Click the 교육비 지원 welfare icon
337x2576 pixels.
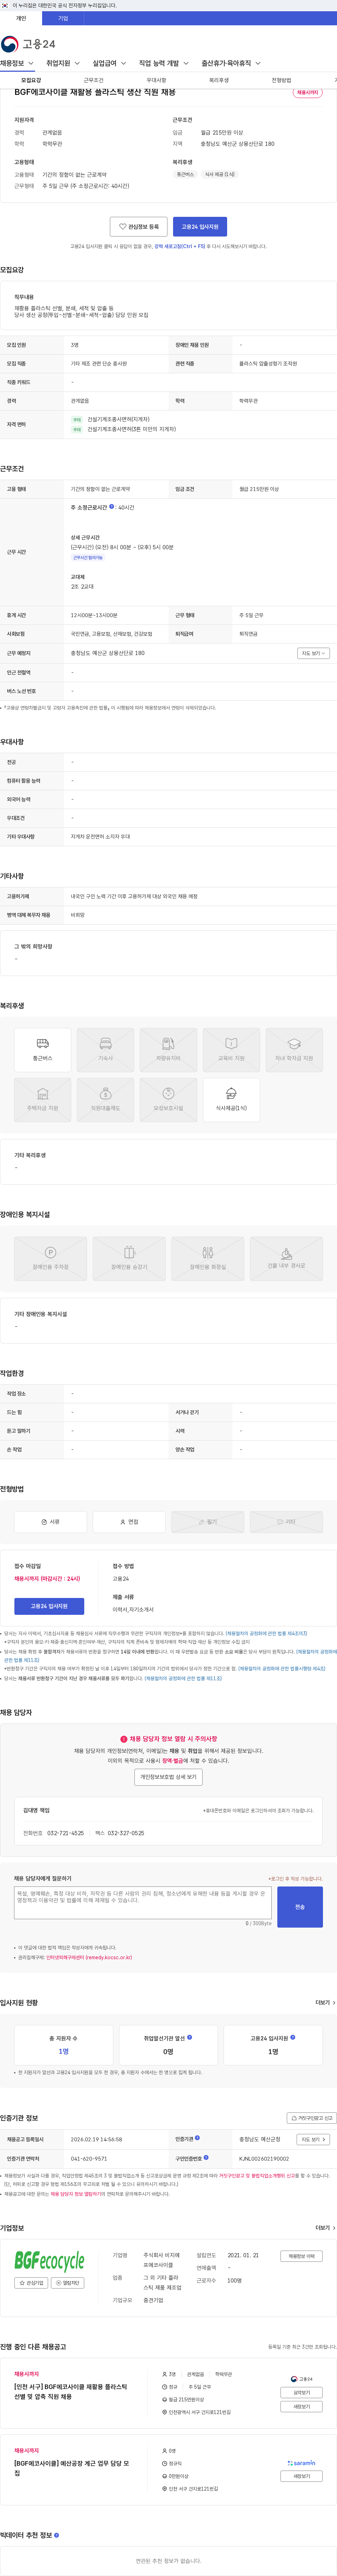[231, 1050]
